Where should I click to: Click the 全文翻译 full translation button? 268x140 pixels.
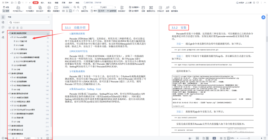[x=134, y=11]
